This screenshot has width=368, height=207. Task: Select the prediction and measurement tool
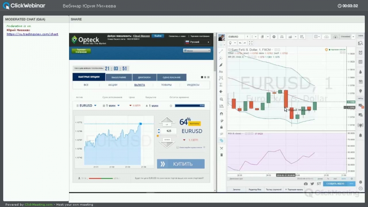click(221, 85)
